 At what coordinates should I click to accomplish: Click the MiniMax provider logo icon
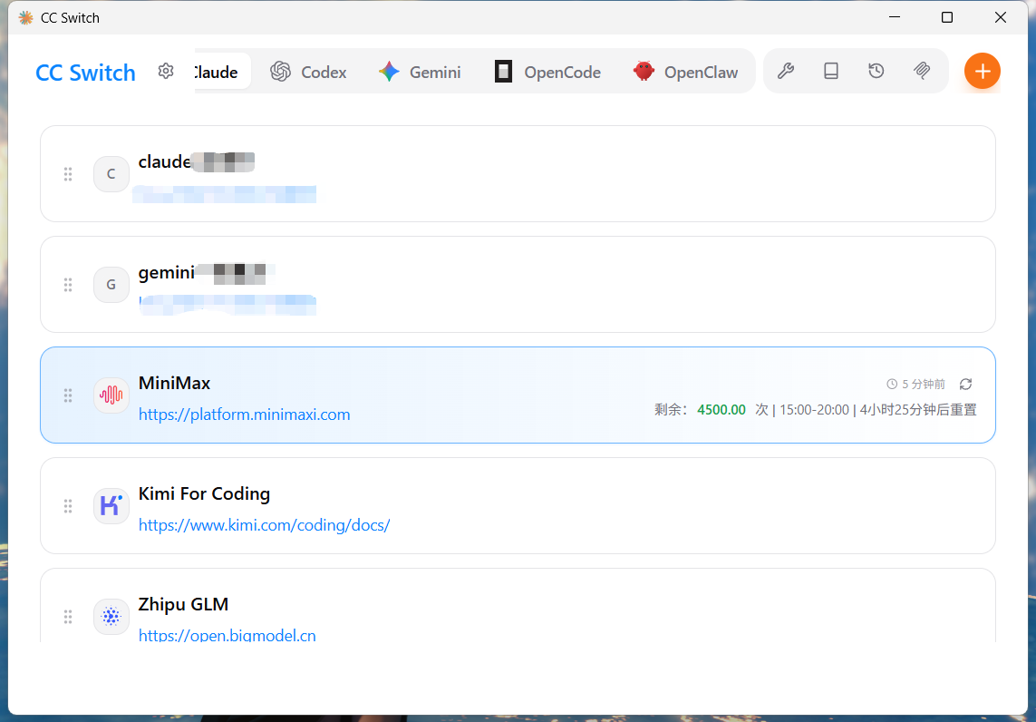(x=111, y=395)
